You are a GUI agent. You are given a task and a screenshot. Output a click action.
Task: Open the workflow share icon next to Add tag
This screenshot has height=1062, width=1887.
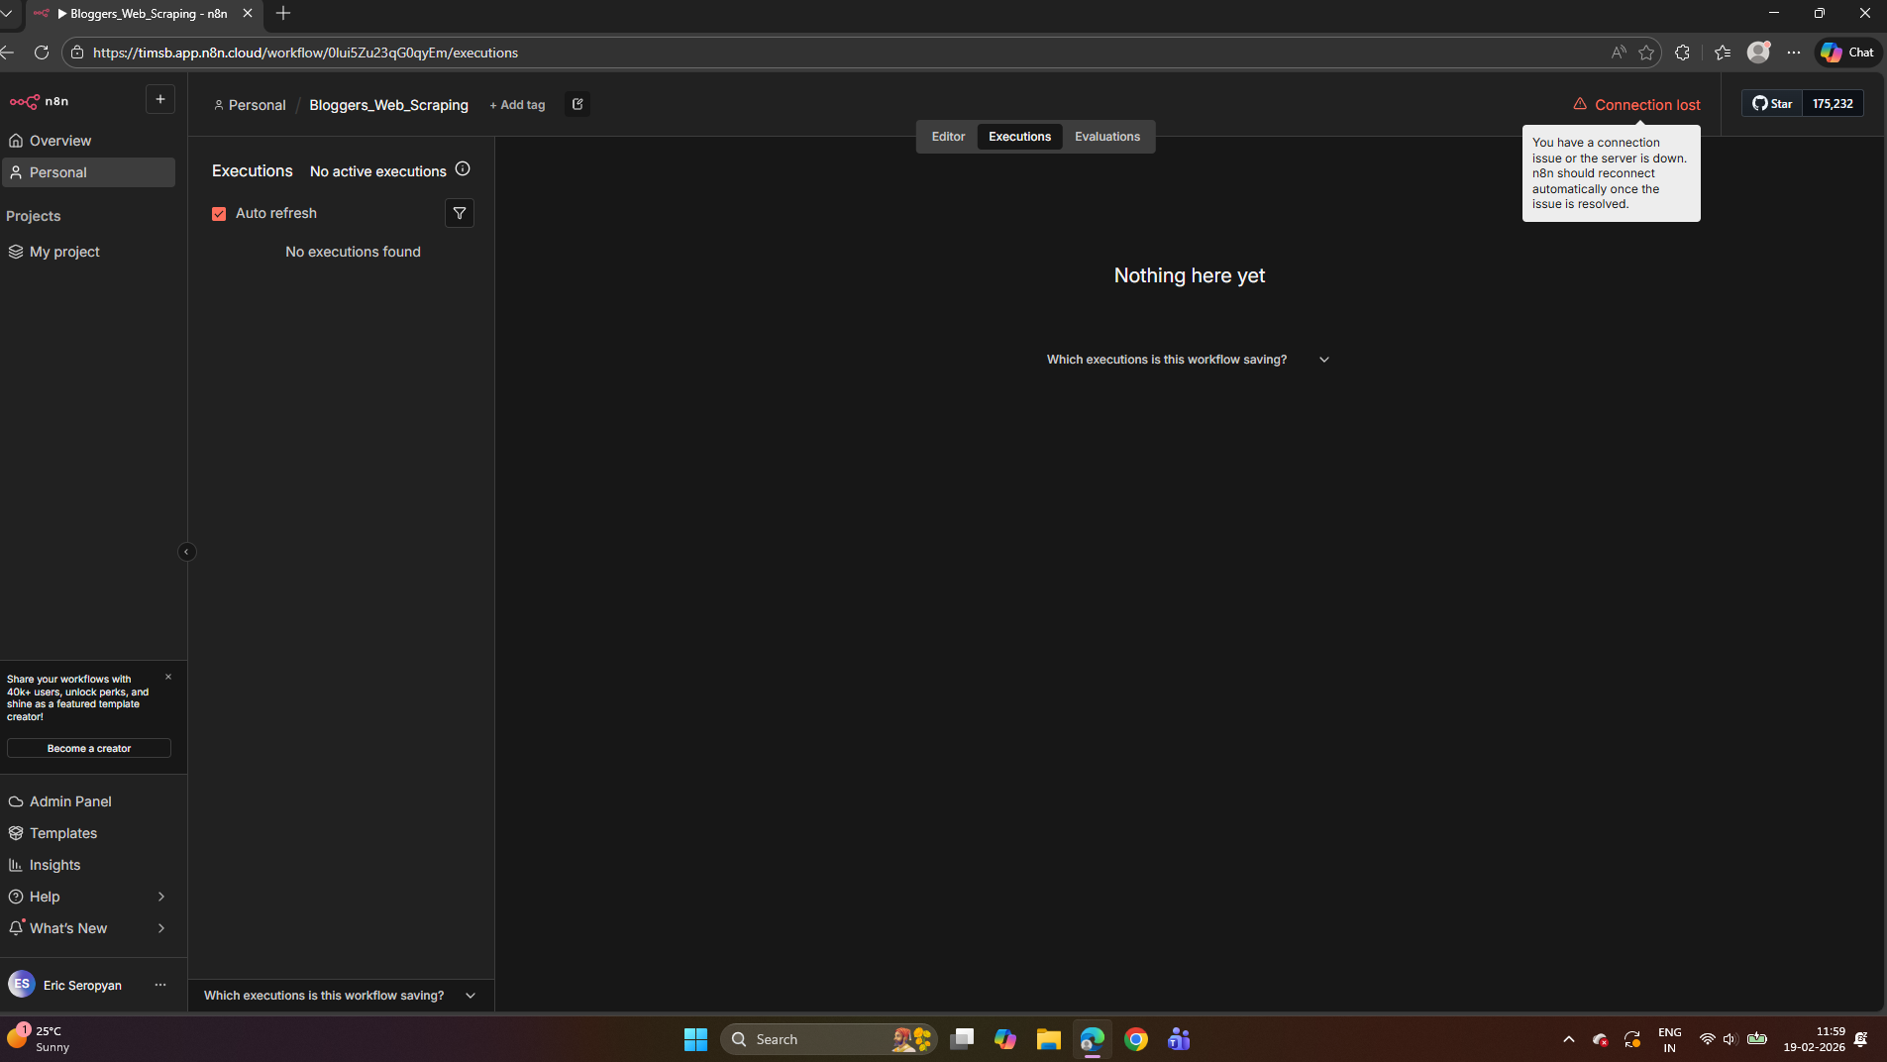click(x=577, y=104)
